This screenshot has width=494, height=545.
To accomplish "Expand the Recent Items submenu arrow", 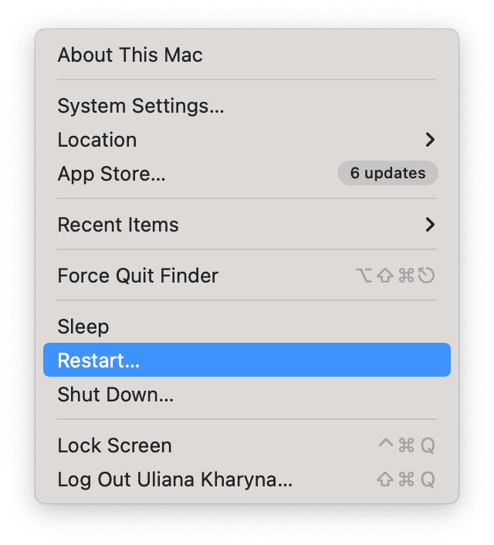I will click(430, 225).
